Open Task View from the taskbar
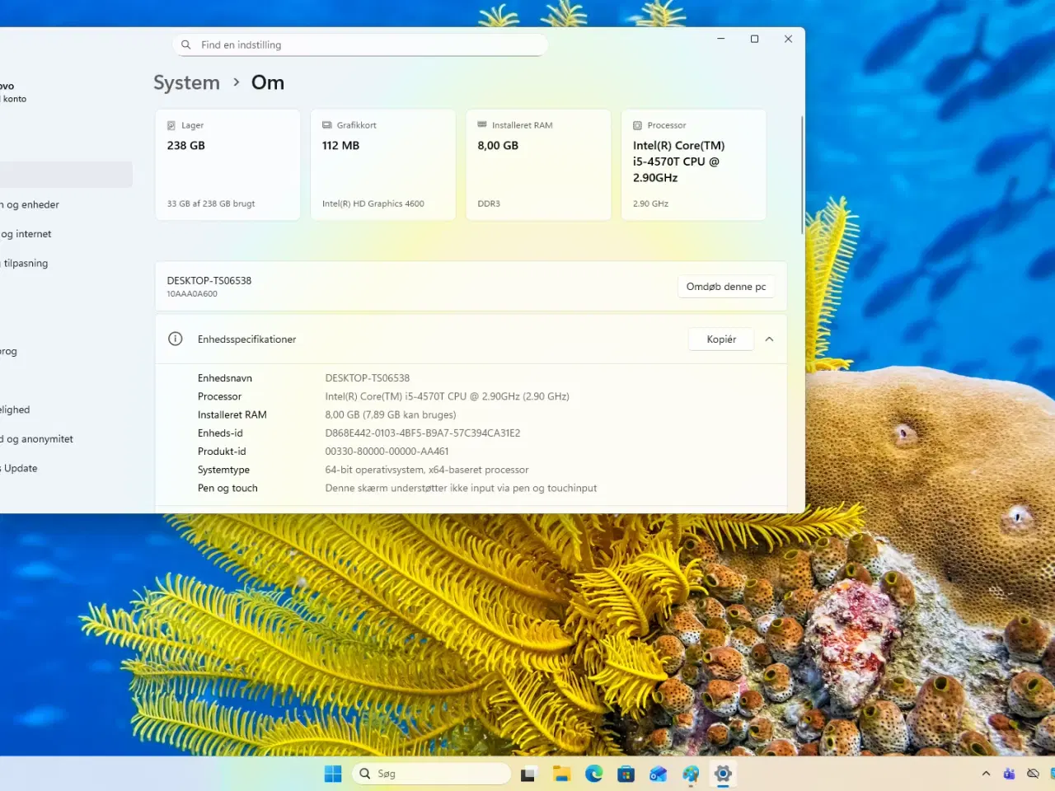 pyautogui.click(x=527, y=774)
